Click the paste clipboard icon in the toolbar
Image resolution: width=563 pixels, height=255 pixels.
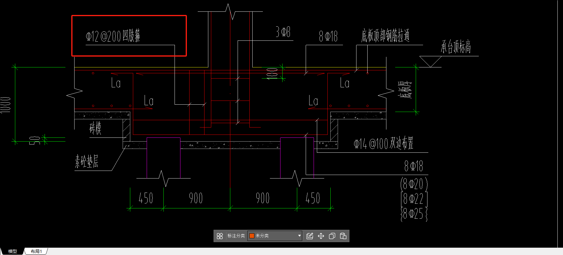[343, 236]
